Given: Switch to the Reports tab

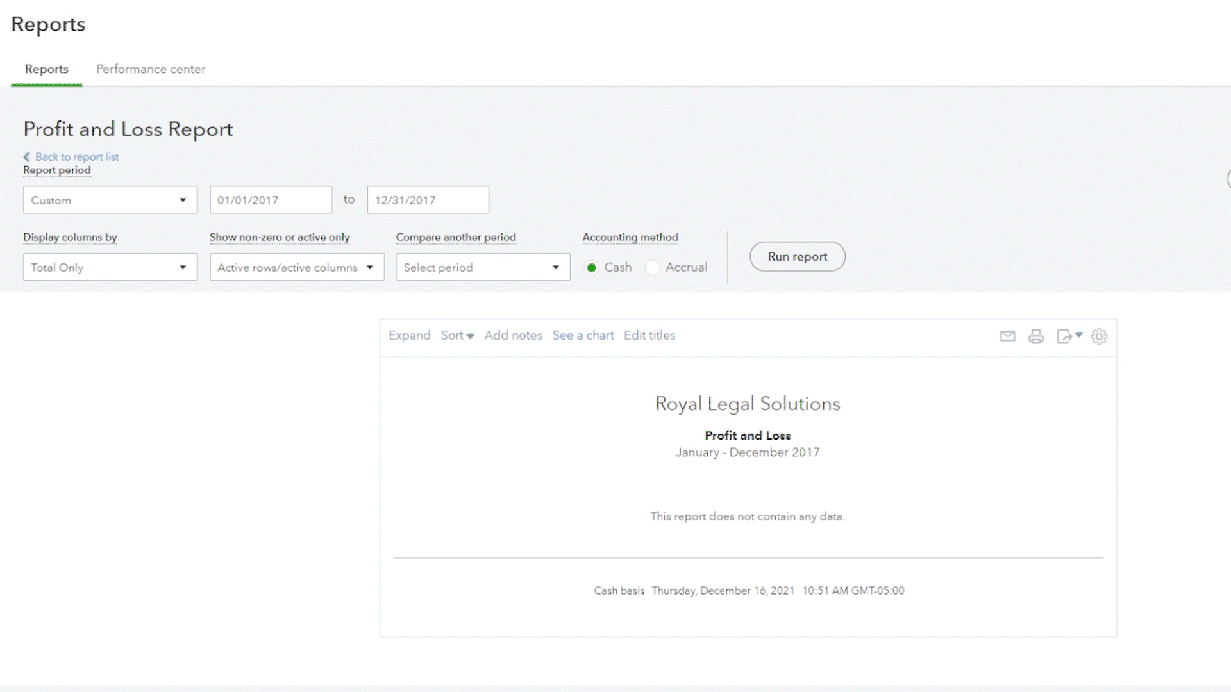Looking at the screenshot, I should pos(47,69).
